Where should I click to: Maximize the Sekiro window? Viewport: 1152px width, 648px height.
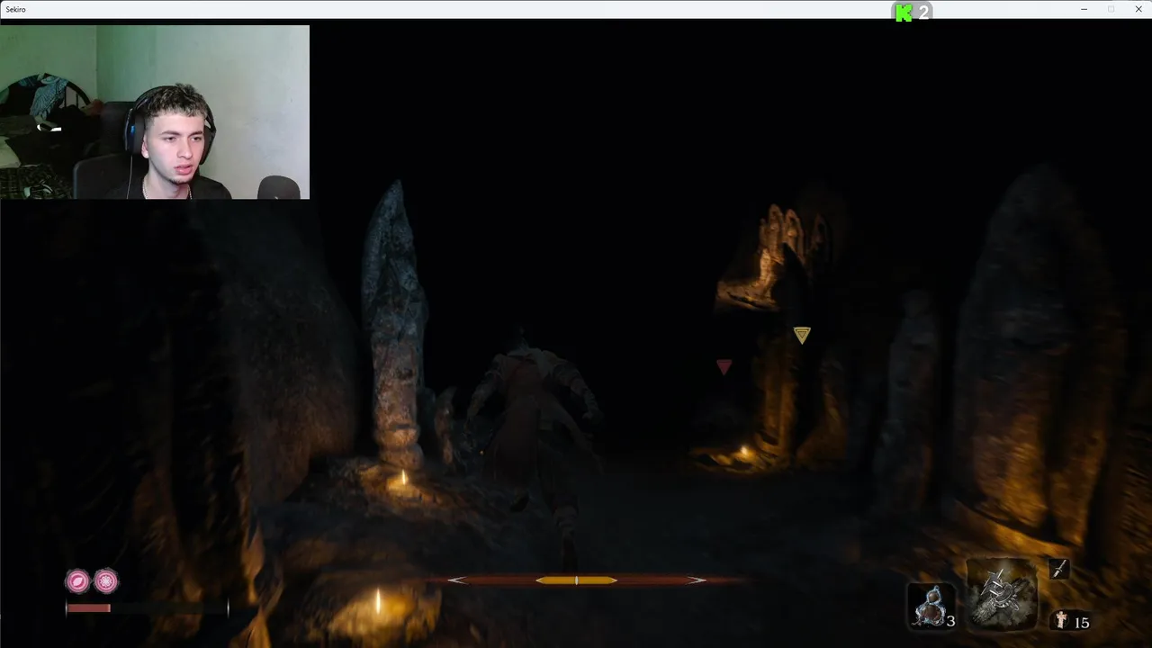pos(1111,9)
